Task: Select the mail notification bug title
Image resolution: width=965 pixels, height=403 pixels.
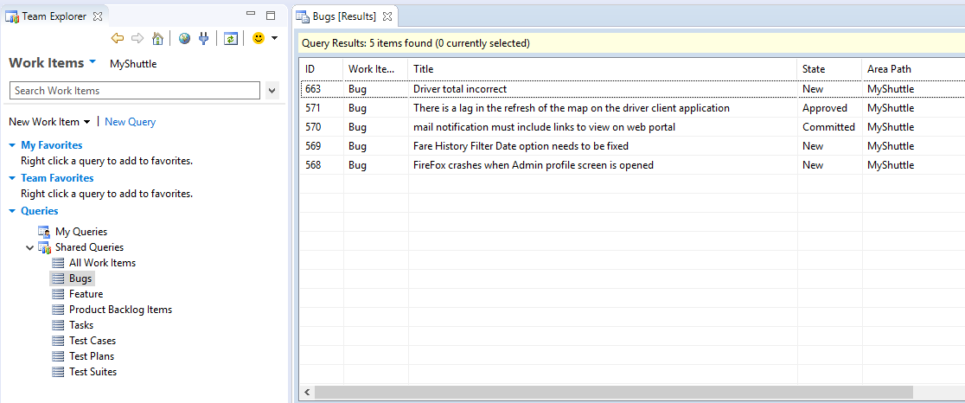Action: pos(545,127)
